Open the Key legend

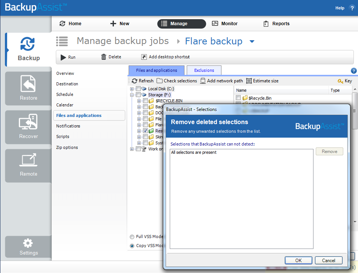[345, 81]
